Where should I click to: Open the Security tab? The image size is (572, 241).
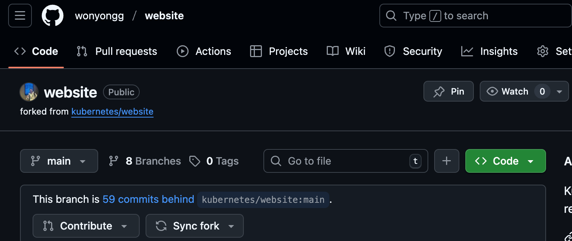pyautogui.click(x=413, y=51)
